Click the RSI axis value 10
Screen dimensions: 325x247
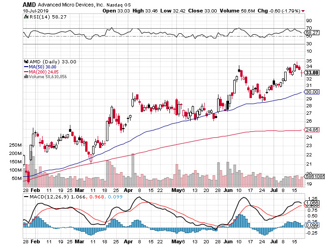tap(309, 51)
